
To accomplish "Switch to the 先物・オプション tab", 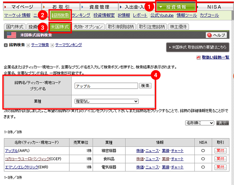I will (x=88, y=27).
